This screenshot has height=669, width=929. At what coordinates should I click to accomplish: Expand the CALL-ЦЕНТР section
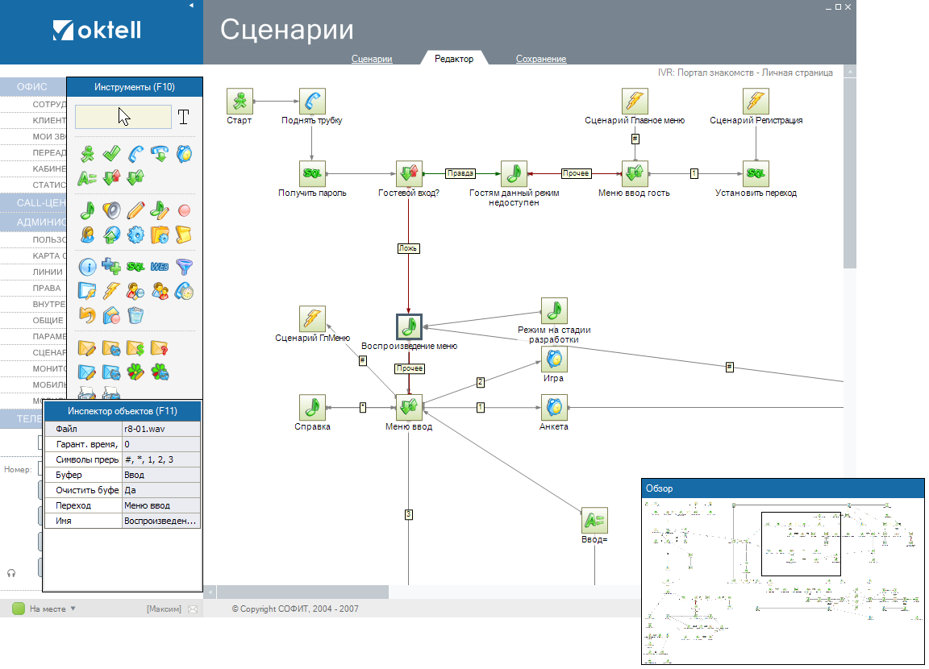(34, 202)
